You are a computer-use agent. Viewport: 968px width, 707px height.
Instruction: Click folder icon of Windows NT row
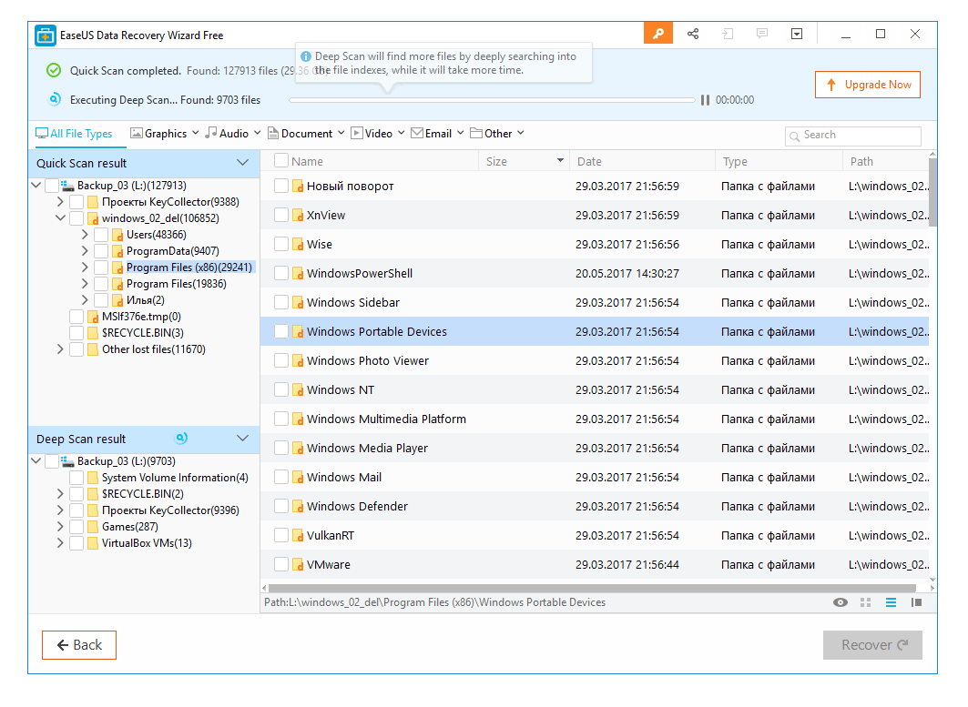click(x=298, y=390)
